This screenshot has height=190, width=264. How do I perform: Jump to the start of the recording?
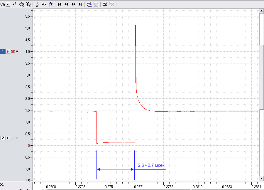[x=60, y=4]
